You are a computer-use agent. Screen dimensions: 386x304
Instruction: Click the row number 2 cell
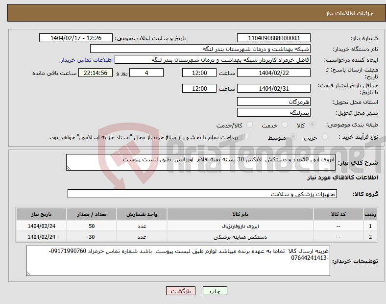coord(370,237)
